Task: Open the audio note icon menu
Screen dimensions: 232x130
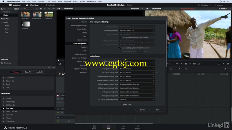Action: (225, 69)
